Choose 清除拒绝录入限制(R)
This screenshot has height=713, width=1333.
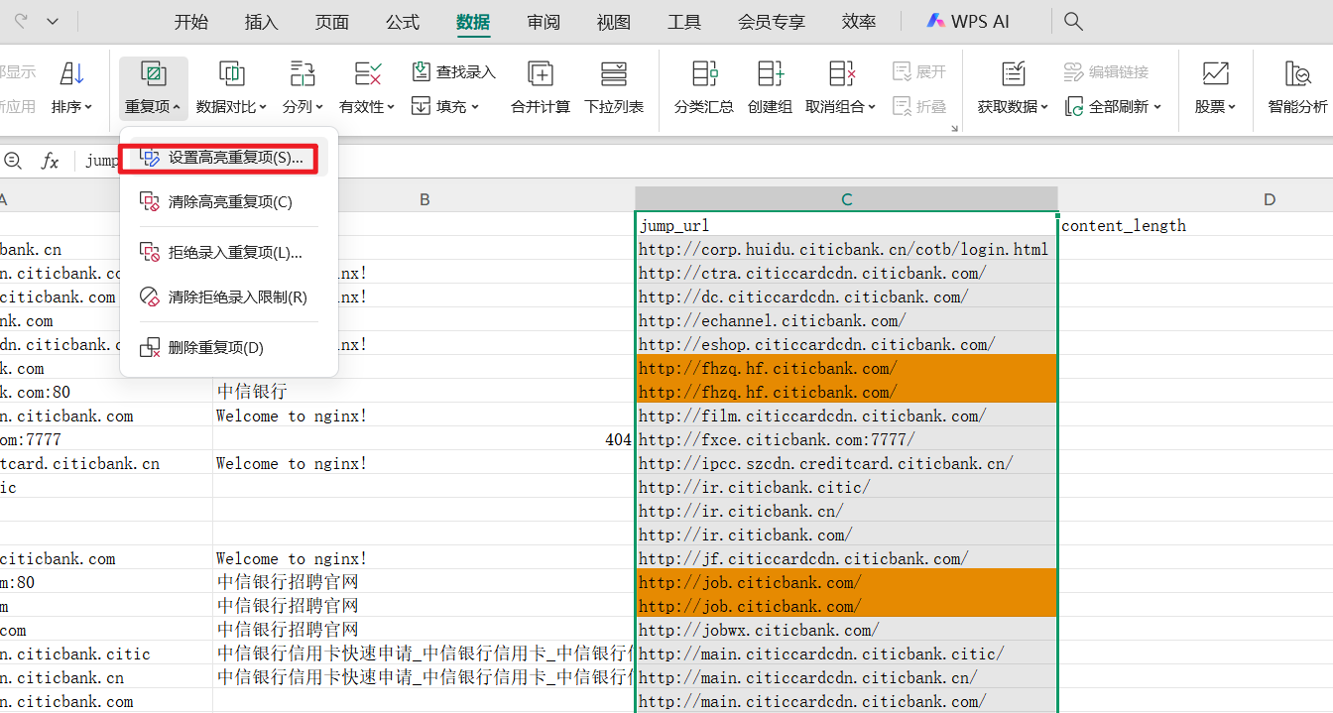(x=229, y=297)
